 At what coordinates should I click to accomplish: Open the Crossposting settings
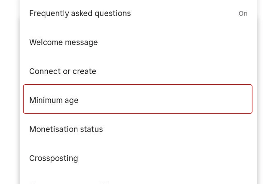pos(54,158)
